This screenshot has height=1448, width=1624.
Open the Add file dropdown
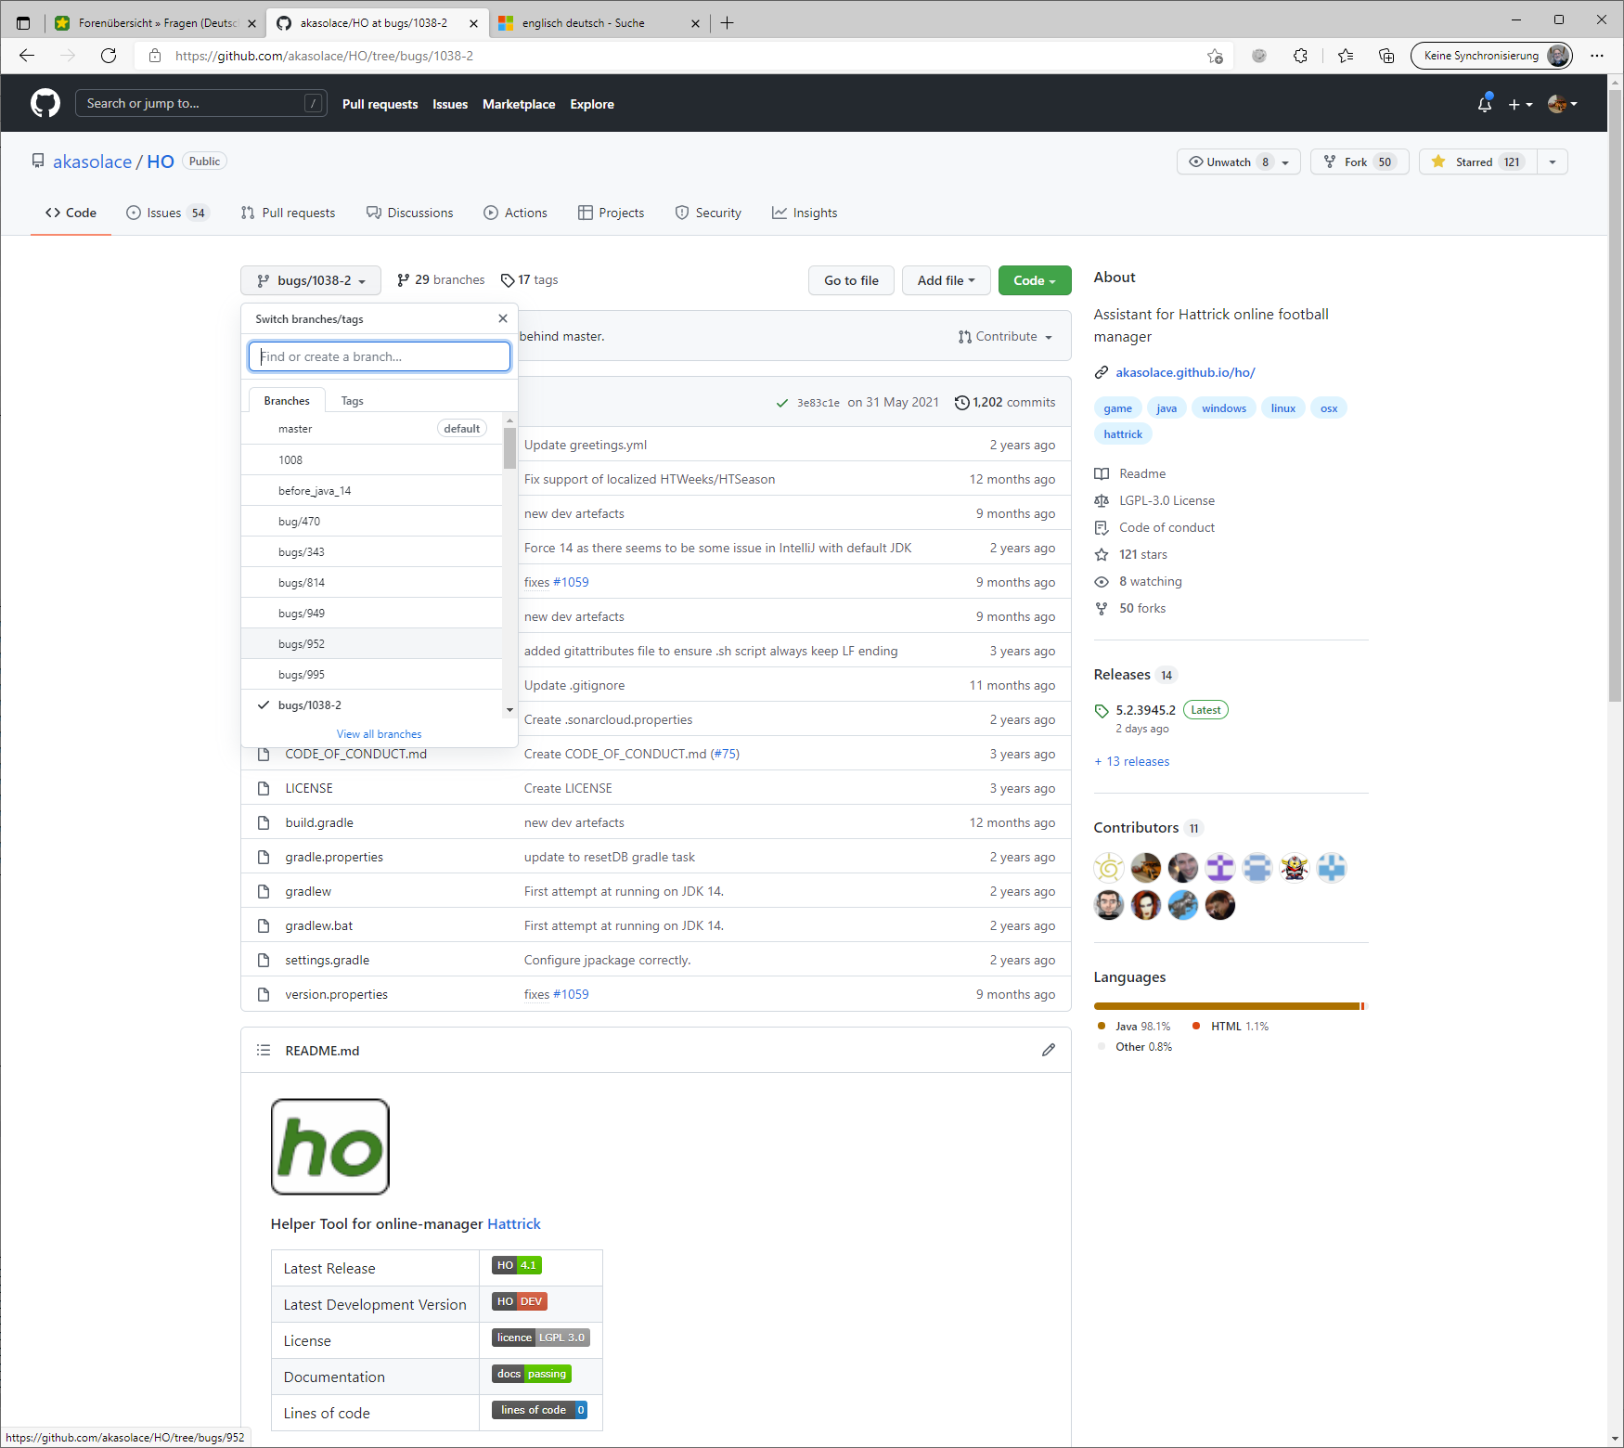[946, 280]
